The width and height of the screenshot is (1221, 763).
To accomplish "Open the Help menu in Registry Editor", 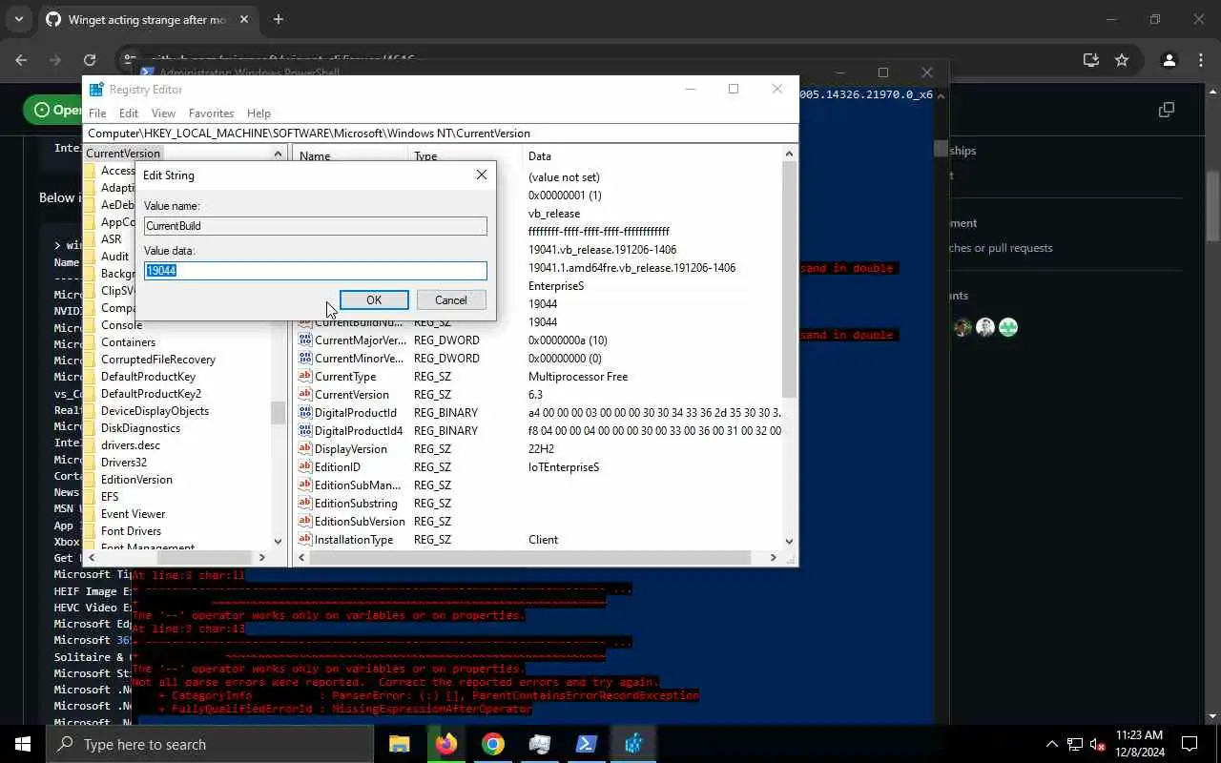I will pyautogui.click(x=259, y=113).
